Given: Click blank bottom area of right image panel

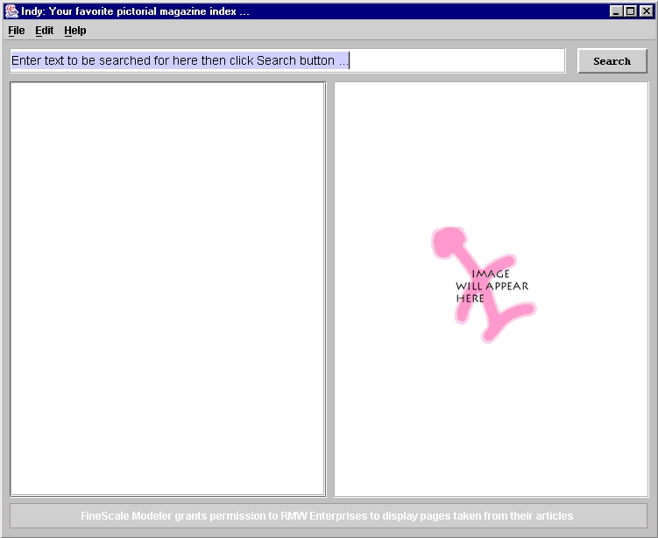Looking at the screenshot, I should click(x=491, y=437).
